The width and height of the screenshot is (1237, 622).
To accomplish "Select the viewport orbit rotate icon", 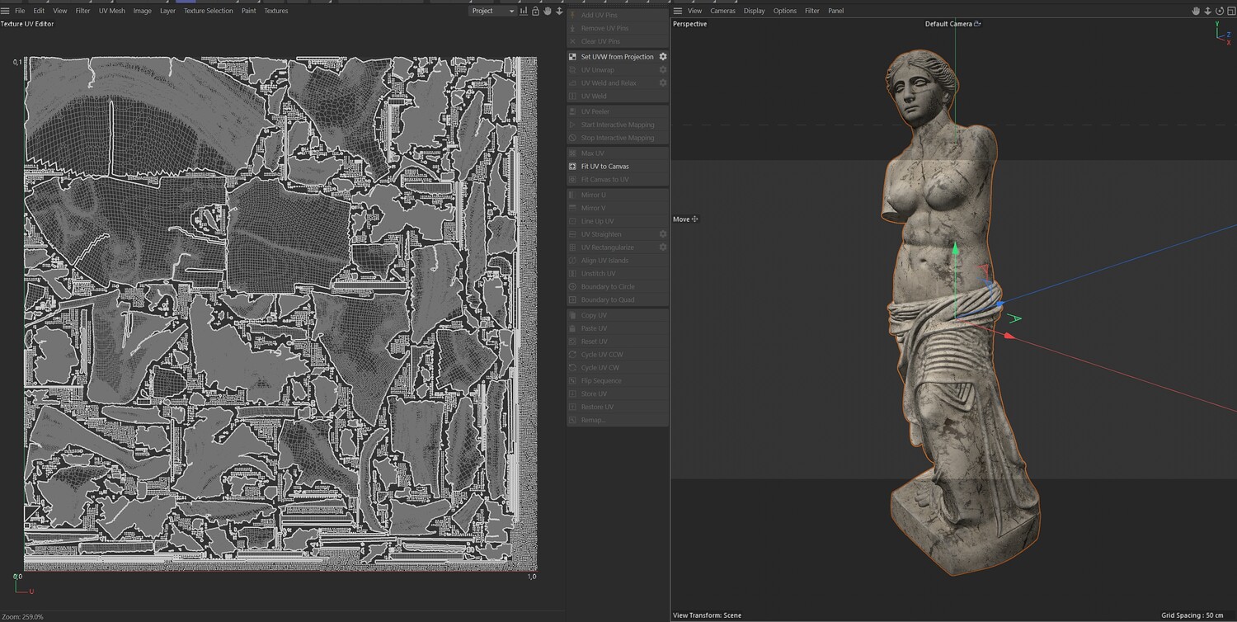I will (x=1220, y=11).
